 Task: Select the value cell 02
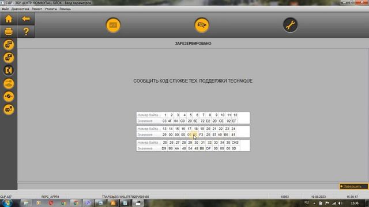click(228, 121)
